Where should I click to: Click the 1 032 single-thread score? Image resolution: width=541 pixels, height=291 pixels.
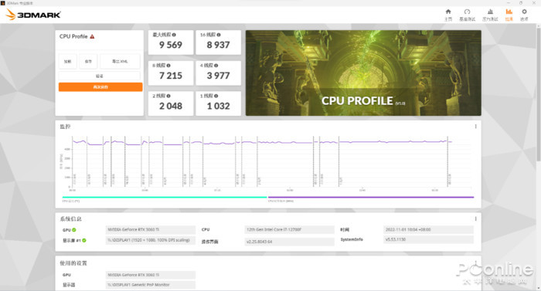pos(218,107)
